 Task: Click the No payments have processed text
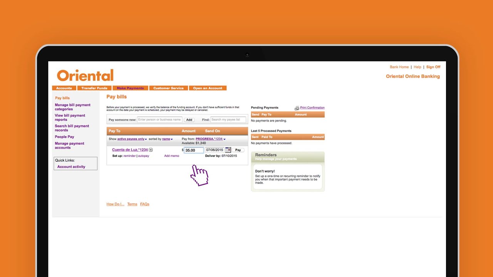[x=272, y=143]
